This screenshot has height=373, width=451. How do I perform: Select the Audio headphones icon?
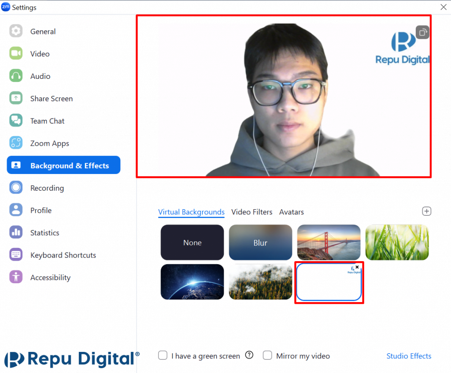16,76
